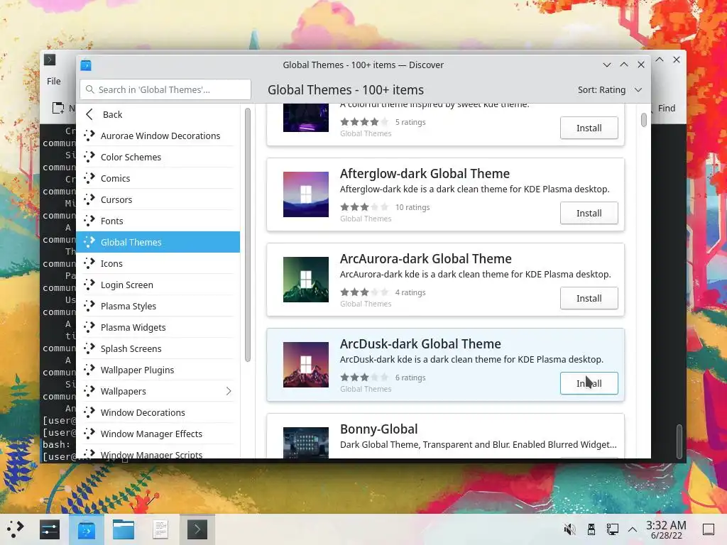Go Back in the Discover sidebar
The image size is (727, 545).
point(158,114)
